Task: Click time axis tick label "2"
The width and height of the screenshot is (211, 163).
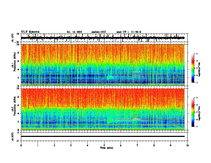Action: pos(54,145)
